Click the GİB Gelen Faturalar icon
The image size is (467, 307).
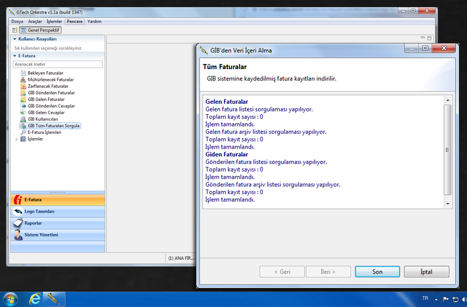[23, 99]
